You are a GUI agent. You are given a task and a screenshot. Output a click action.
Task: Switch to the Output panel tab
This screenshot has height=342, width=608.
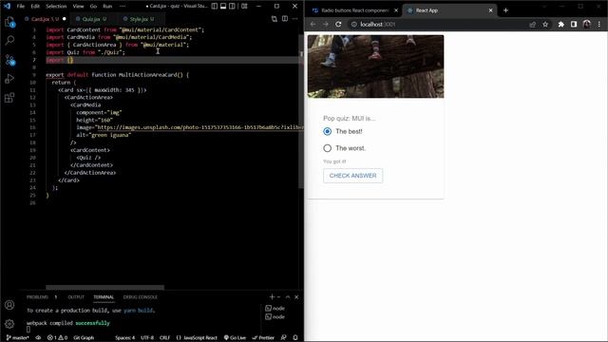point(76,297)
